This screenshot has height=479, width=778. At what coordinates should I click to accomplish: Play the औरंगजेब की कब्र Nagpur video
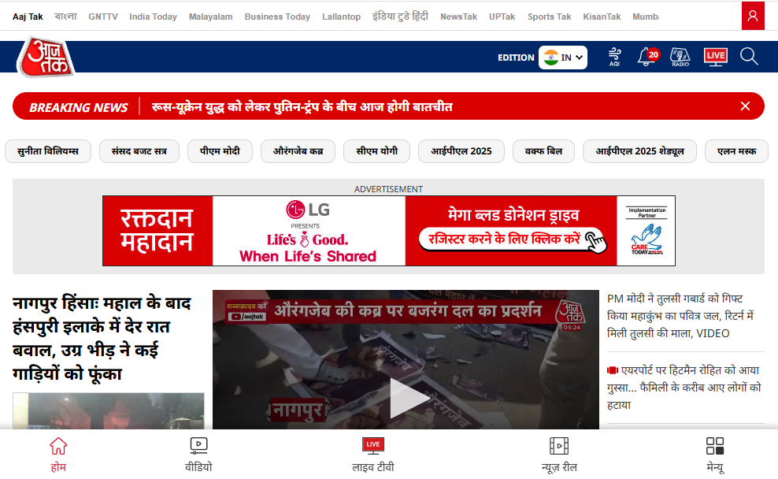[409, 398]
